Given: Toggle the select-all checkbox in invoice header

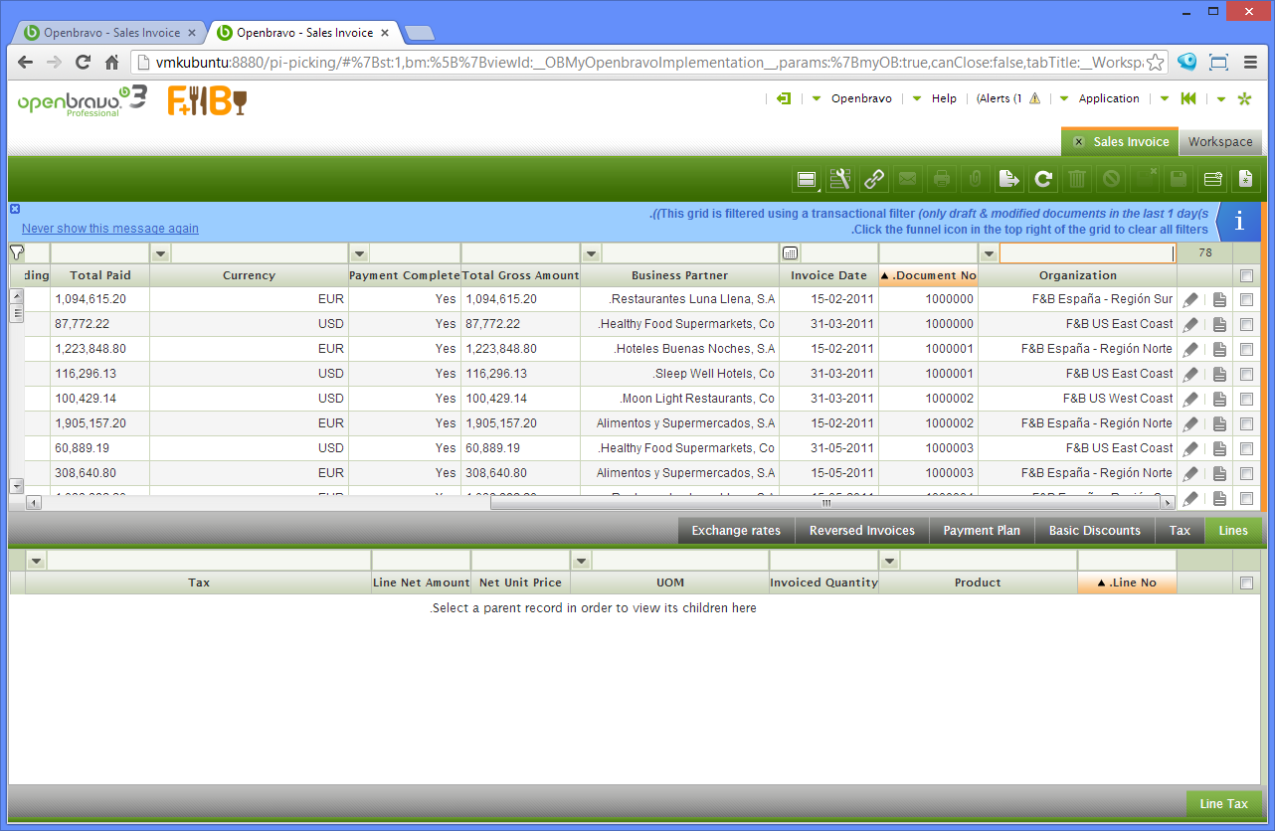Looking at the screenshot, I should 1246,275.
